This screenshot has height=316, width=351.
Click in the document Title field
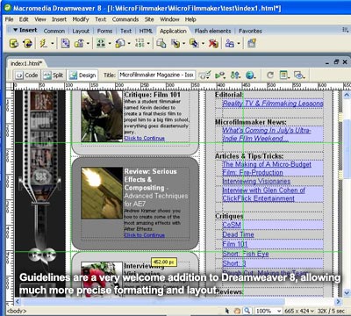click(x=156, y=75)
